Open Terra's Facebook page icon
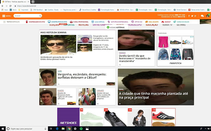The image size is (211, 131). click(189, 16)
